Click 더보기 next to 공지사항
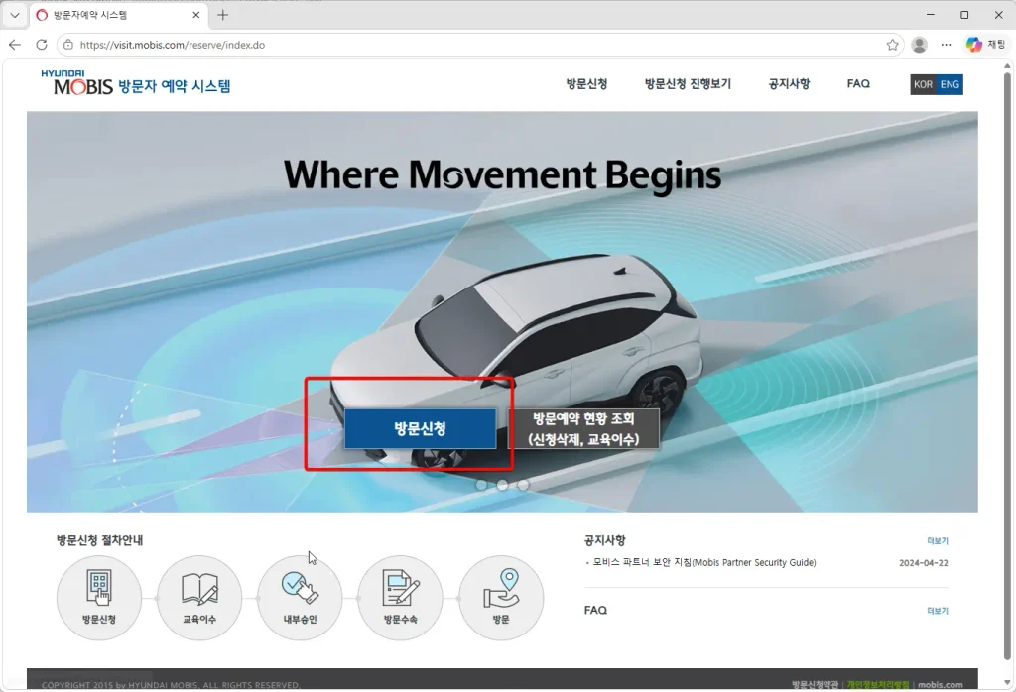Screen dimensions: 1016x692 tap(938, 541)
